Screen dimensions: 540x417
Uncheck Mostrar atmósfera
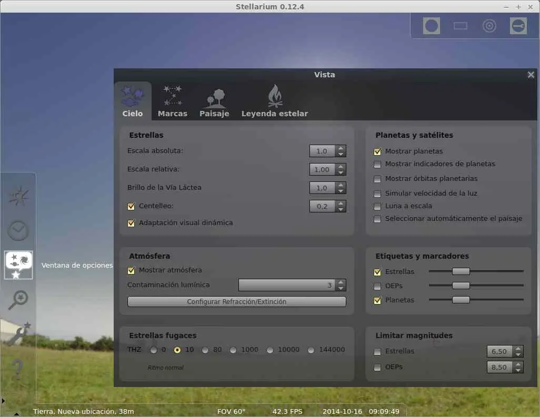tap(131, 270)
